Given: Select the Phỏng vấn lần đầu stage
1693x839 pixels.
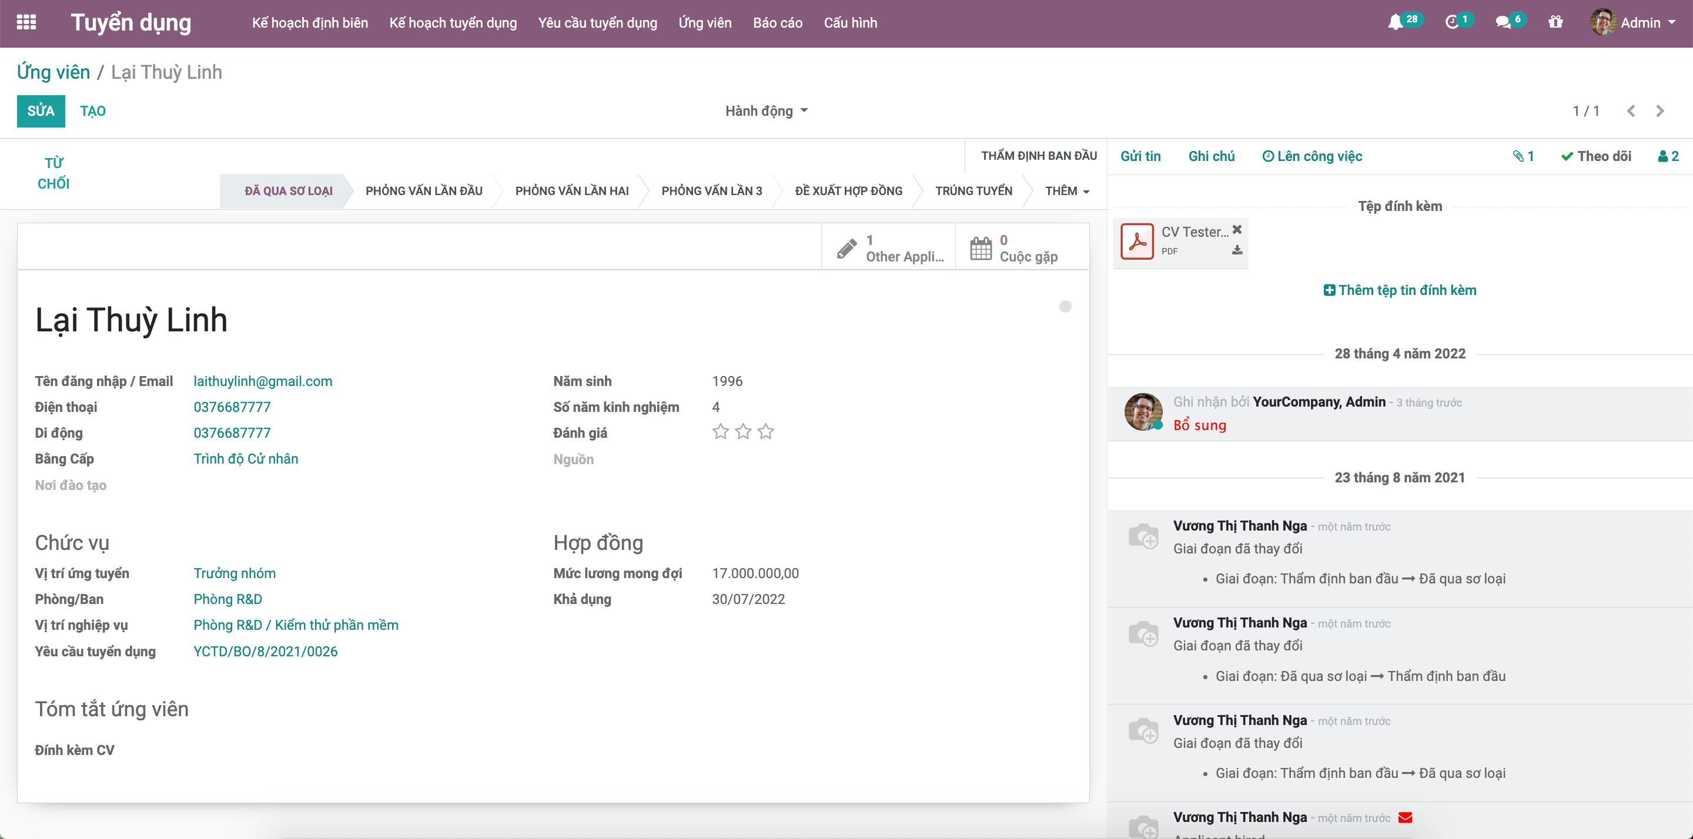Looking at the screenshot, I should (x=424, y=191).
